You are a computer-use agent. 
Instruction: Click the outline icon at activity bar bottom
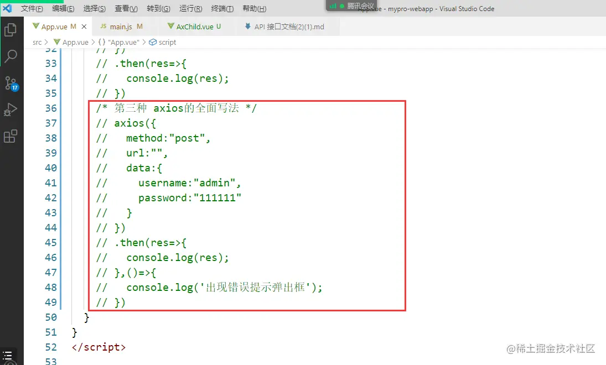[7, 357]
